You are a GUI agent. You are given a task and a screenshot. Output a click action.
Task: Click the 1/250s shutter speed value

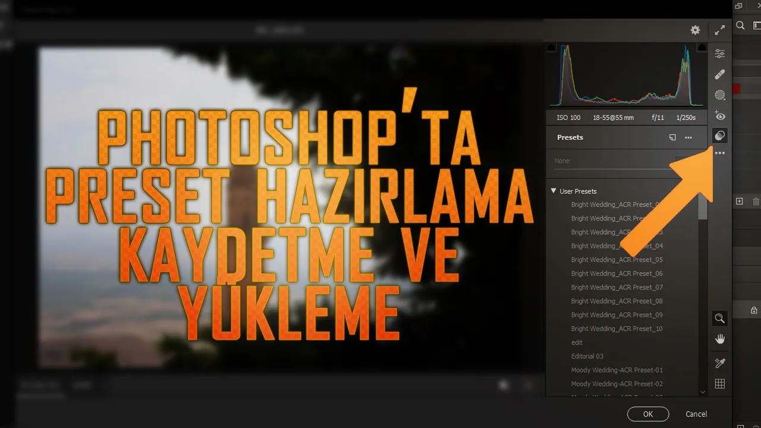point(685,118)
